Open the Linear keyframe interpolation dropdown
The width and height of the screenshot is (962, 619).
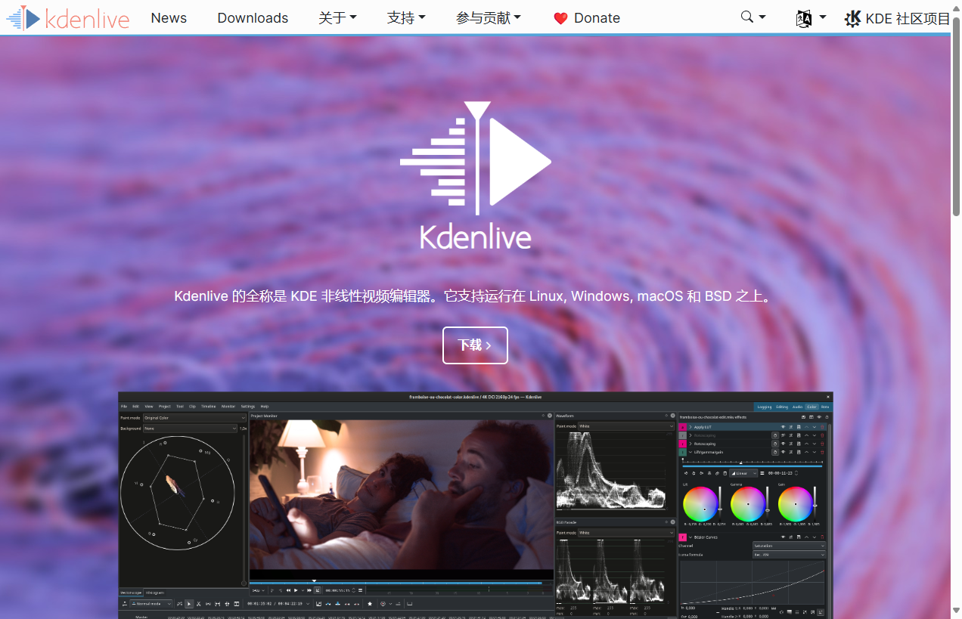743,473
